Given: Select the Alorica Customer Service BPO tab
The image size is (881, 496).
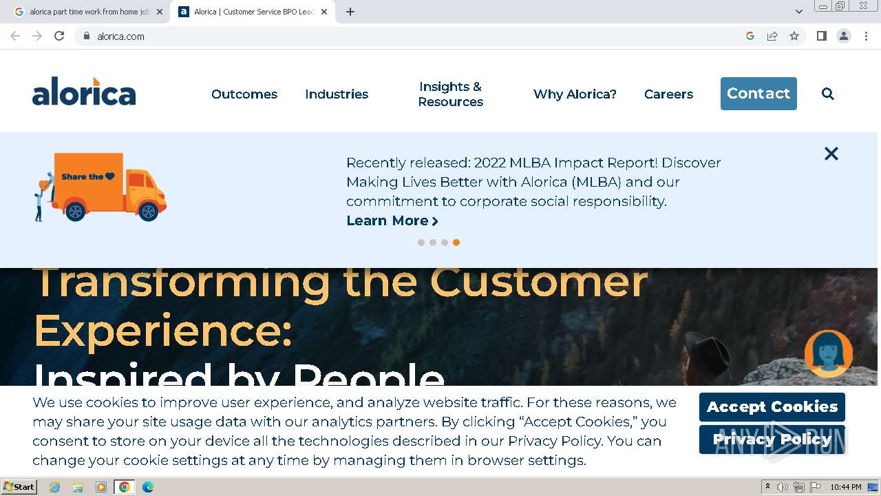Looking at the screenshot, I should [x=253, y=12].
